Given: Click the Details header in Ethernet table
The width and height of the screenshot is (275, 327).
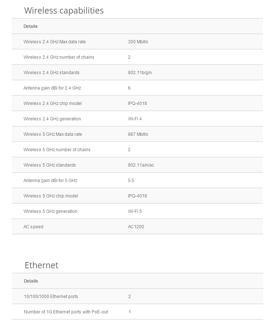Looking at the screenshot, I should pyautogui.click(x=31, y=281).
